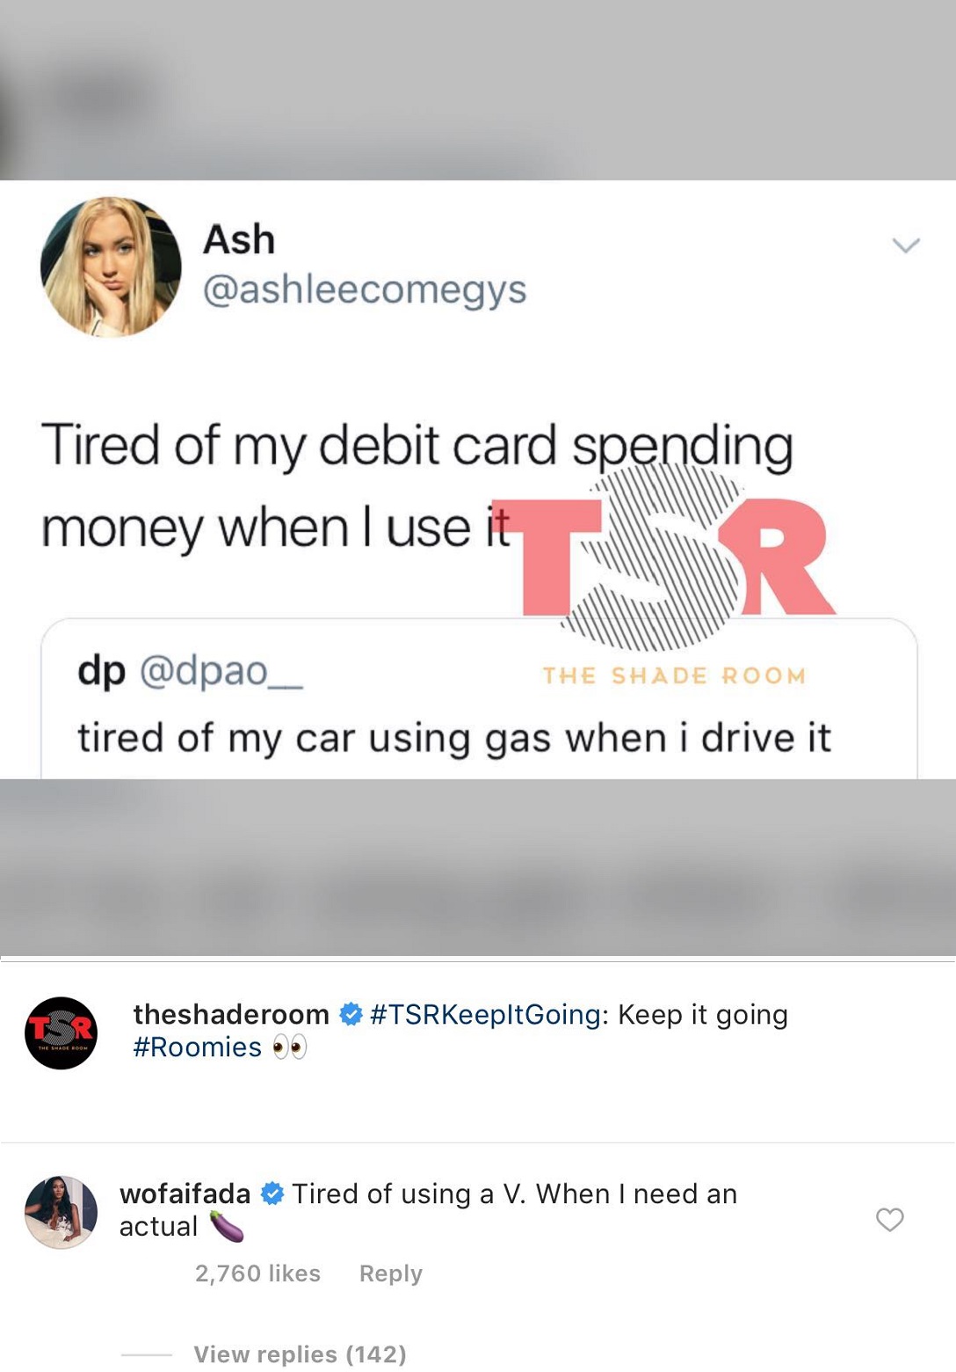Open the #TSRKeepItGoing hashtag
This screenshot has width=956, height=1372.
click(x=486, y=1014)
